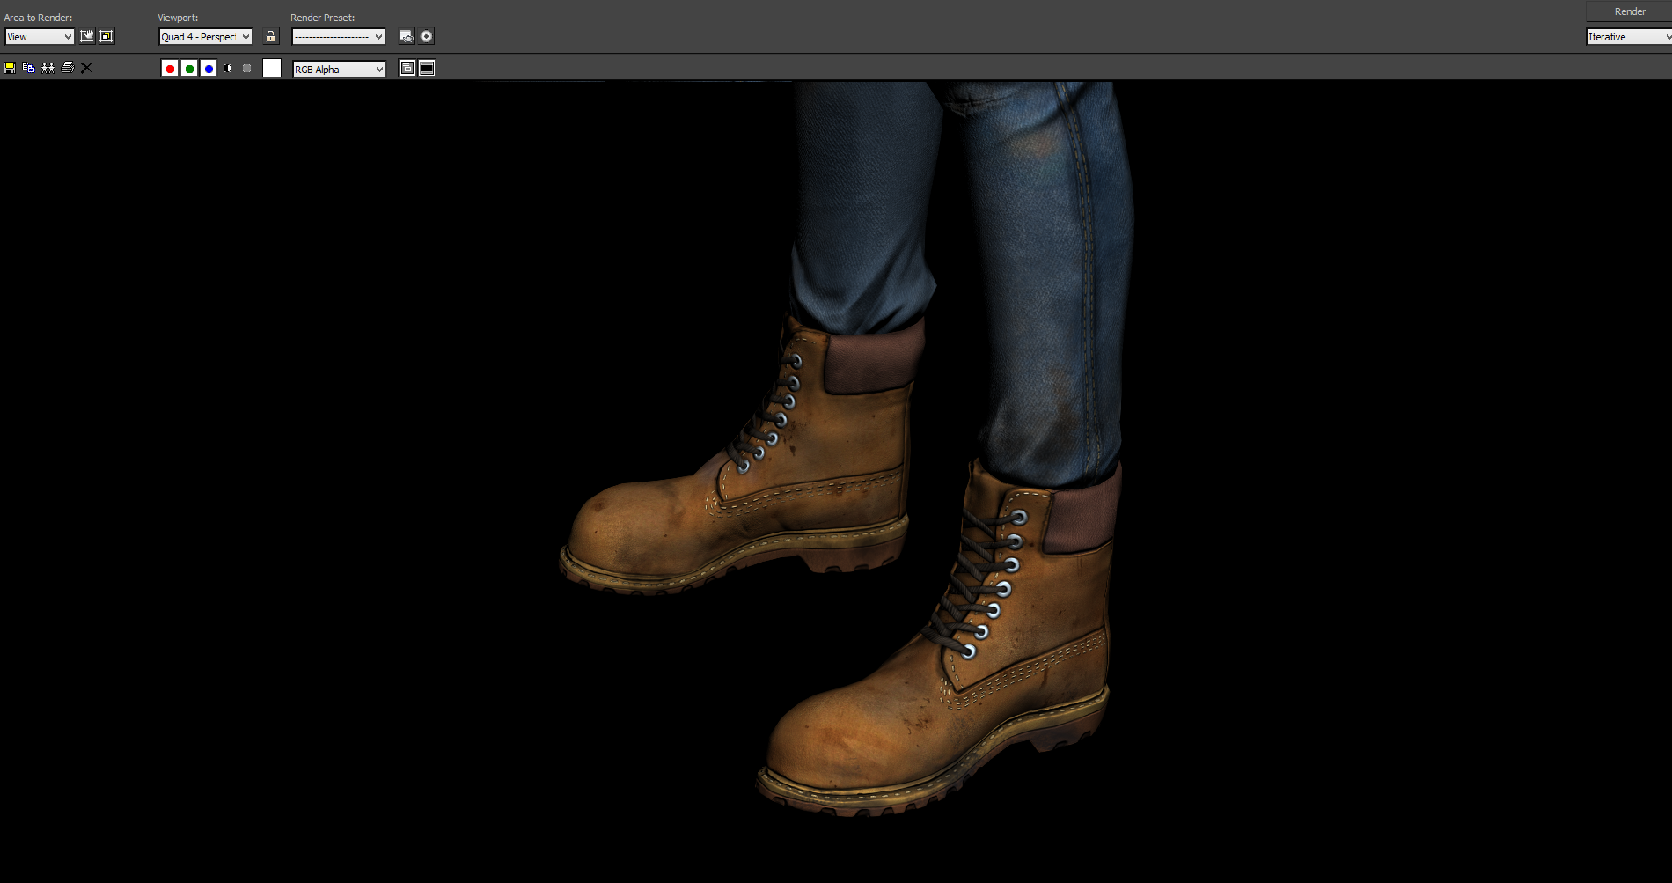Viewport: 1672px width, 883px height.
Task: Open Render Setup teapot icon
Action: 406,36
